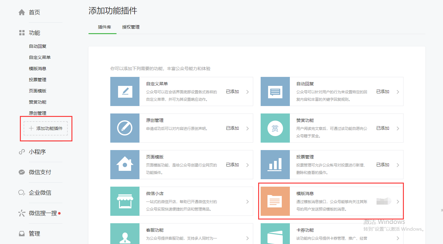Image resolution: width=443 pixels, height=244 pixels.
Task: Click the 微信小店 card title
Action: (155, 193)
